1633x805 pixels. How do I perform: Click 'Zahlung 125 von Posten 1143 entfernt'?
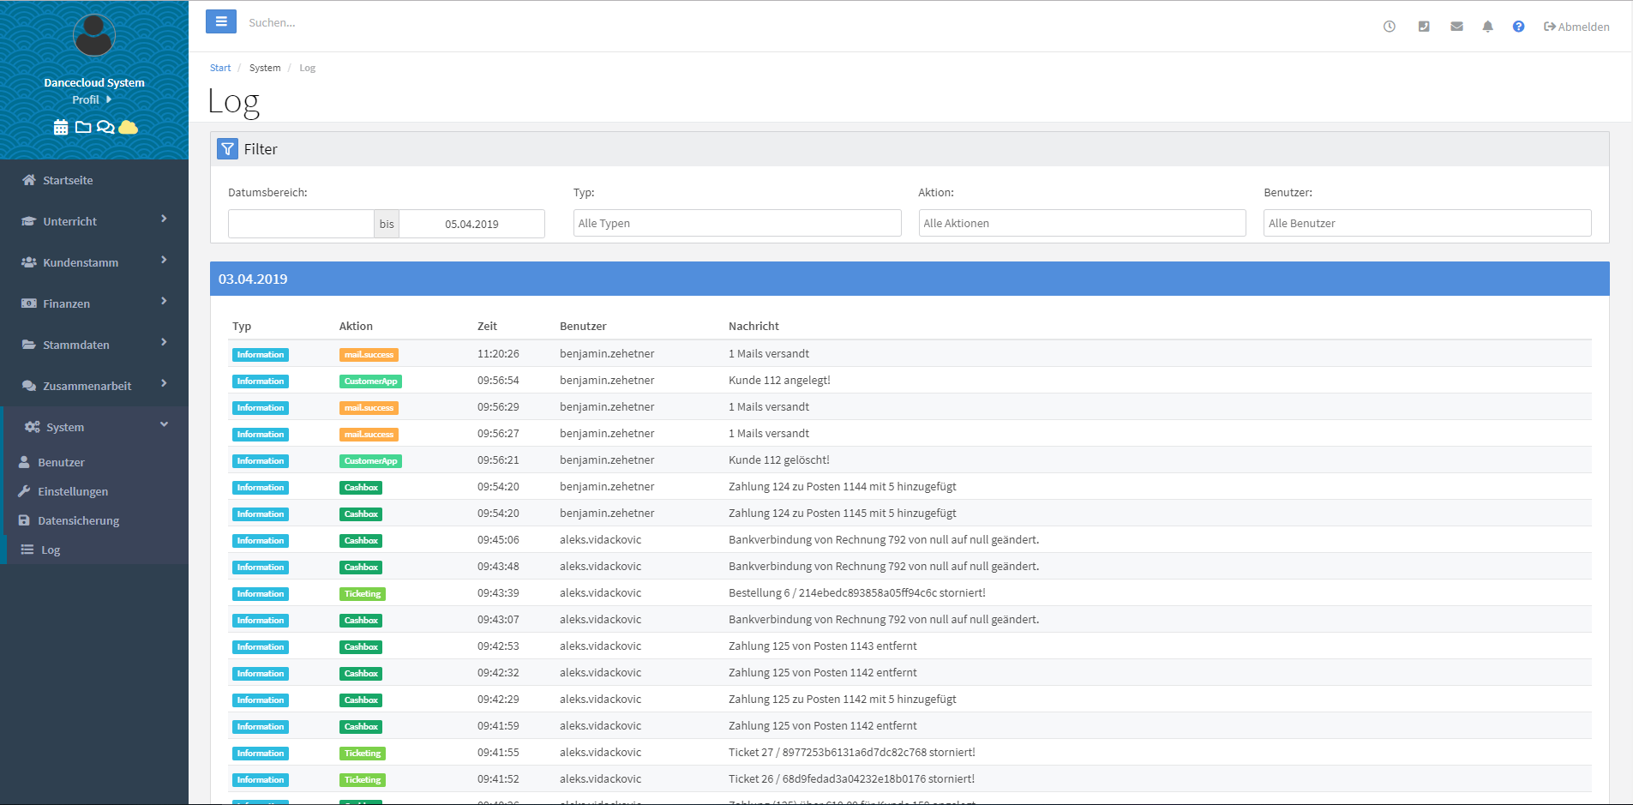823,646
